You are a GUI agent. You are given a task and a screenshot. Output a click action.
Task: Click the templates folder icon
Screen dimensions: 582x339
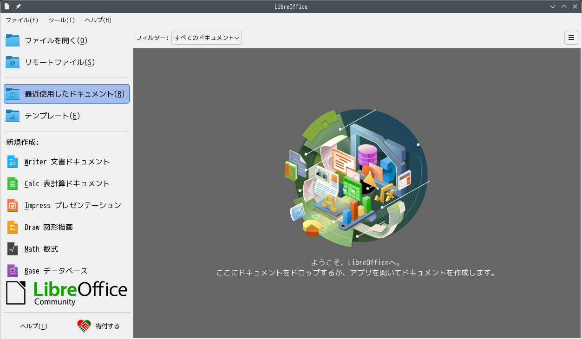(x=13, y=116)
